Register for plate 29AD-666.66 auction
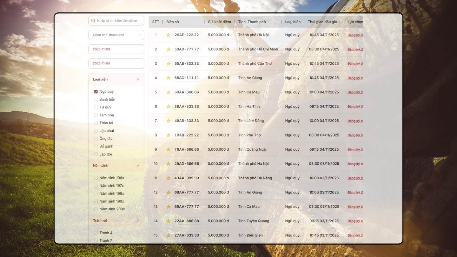Image resolution: width=457 pixels, height=257 pixels. [x=355, y=164]
